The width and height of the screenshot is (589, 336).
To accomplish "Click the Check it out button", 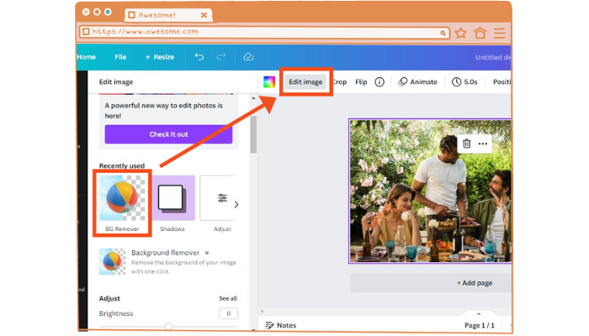I will [168, 134].
